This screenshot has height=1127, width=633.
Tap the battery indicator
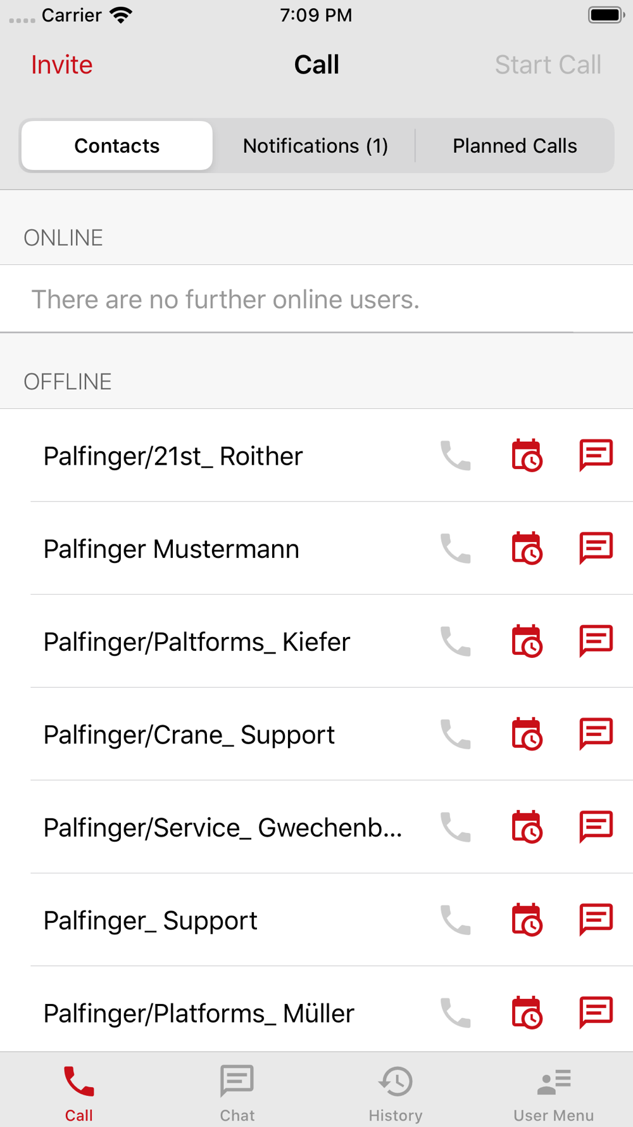[606, 15]
